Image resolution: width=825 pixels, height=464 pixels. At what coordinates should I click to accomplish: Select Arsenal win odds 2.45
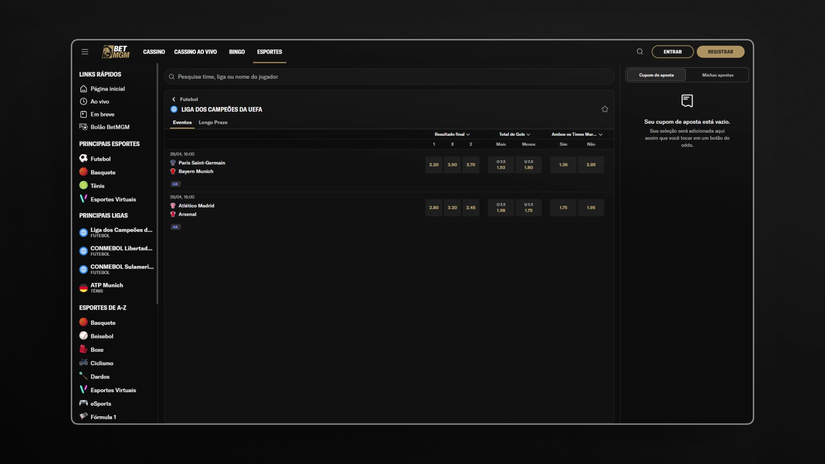point(471,208)
